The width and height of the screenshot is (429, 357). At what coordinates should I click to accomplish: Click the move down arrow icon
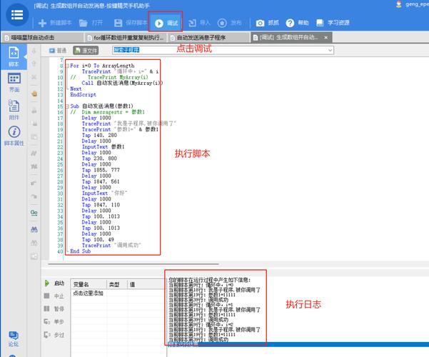34,51
